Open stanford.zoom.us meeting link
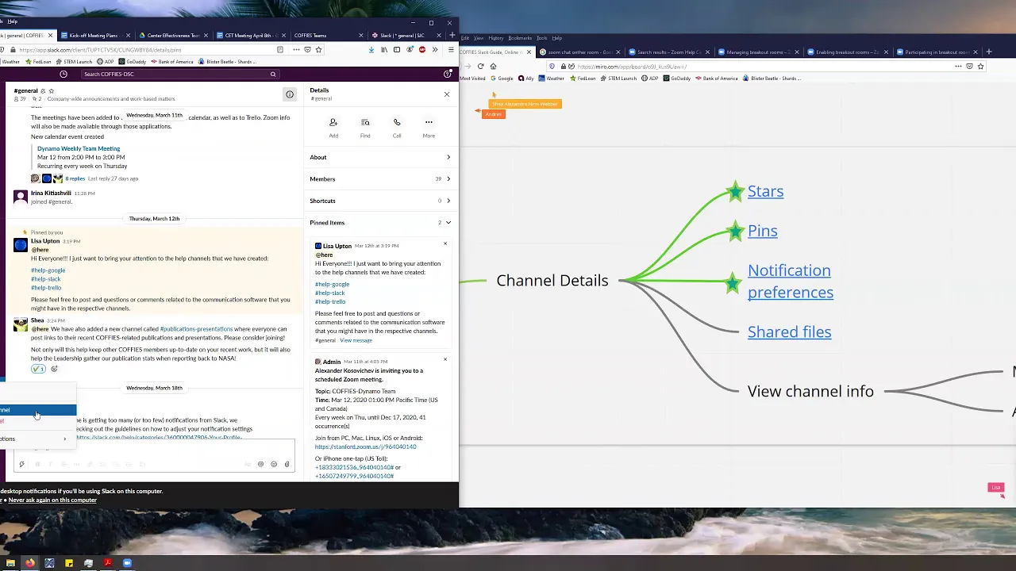The image size is (1016, 571). click(x=365, y=446)
